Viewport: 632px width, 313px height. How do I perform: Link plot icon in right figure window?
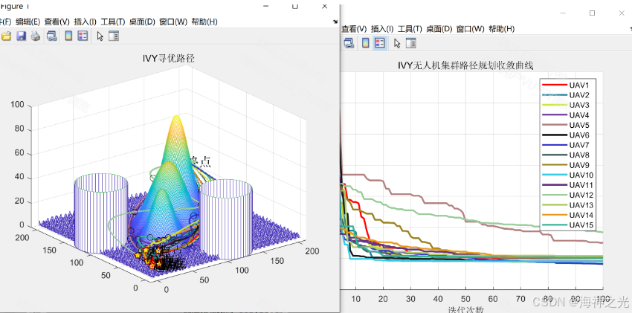(x=349, y=43)
